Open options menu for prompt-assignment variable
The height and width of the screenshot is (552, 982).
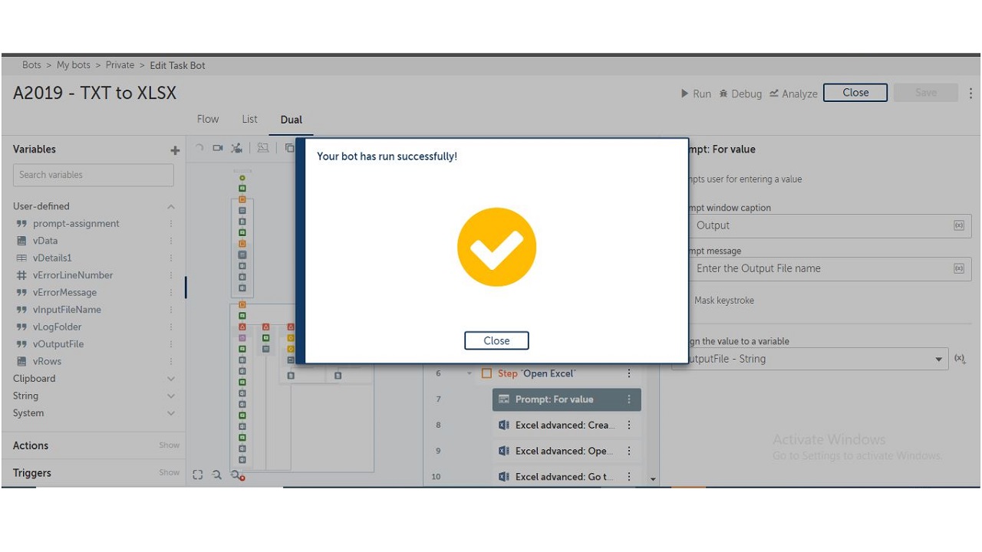coord(171,224)
